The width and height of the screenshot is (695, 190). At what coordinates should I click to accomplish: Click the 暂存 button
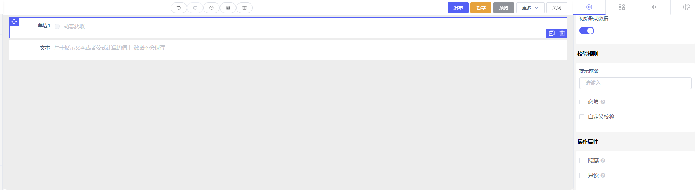click(481, 8)
